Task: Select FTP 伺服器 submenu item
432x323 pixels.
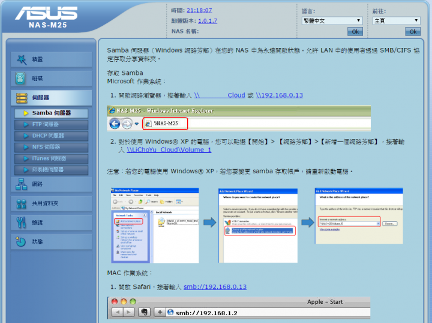Action: pos(52,125)
